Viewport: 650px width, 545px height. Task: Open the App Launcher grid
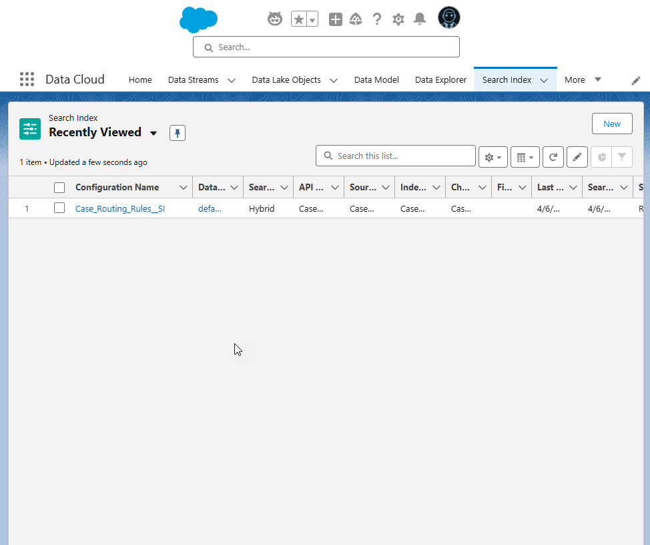27,79
